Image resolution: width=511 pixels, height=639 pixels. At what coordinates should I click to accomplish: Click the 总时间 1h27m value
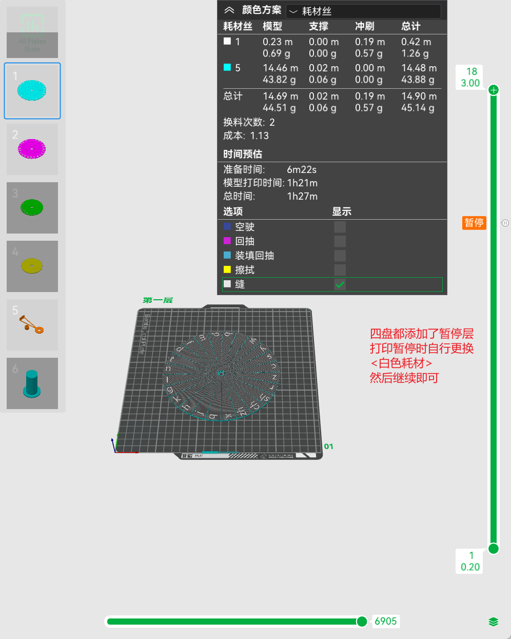[x=302, y=196]
